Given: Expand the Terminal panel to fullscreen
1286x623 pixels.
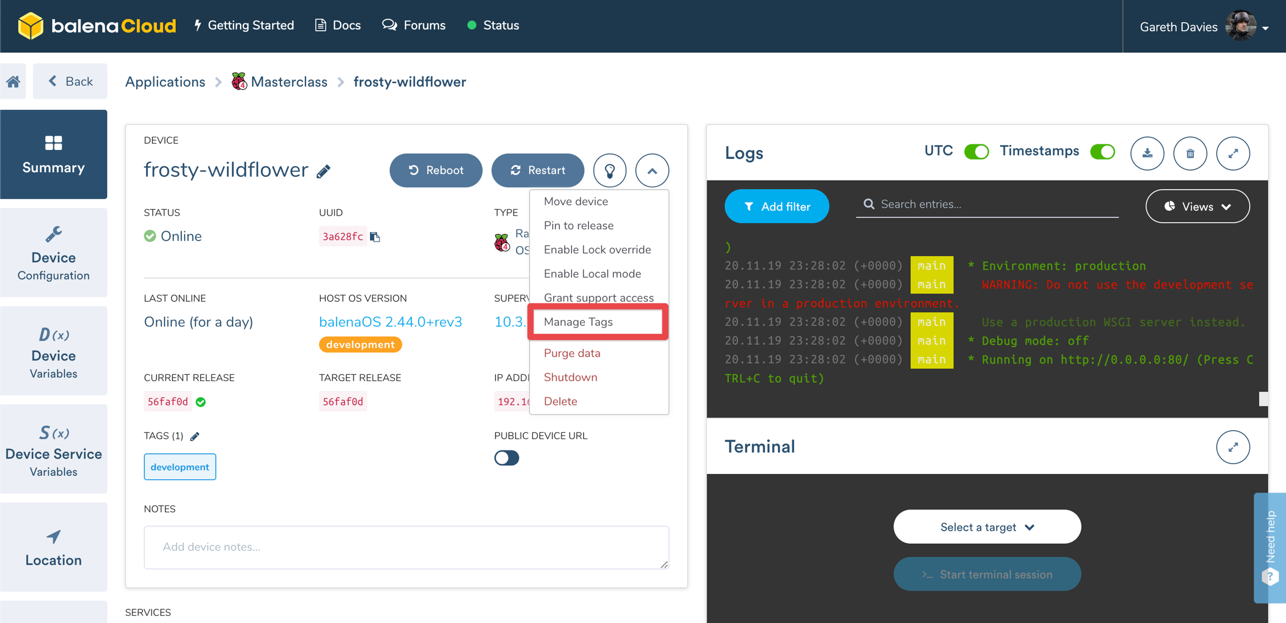Looking at the screenshot, I should tap(1233, 447).
